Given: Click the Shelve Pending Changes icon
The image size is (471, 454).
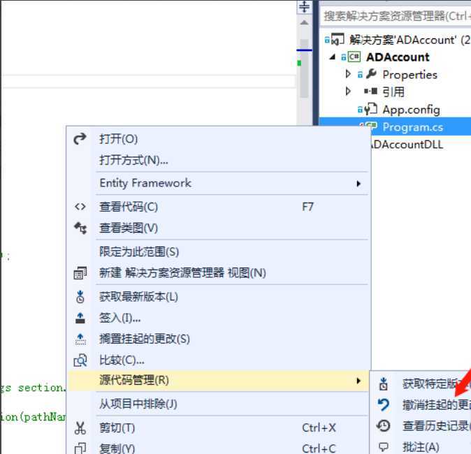Looking at the screenshot, I should point(80,339).
